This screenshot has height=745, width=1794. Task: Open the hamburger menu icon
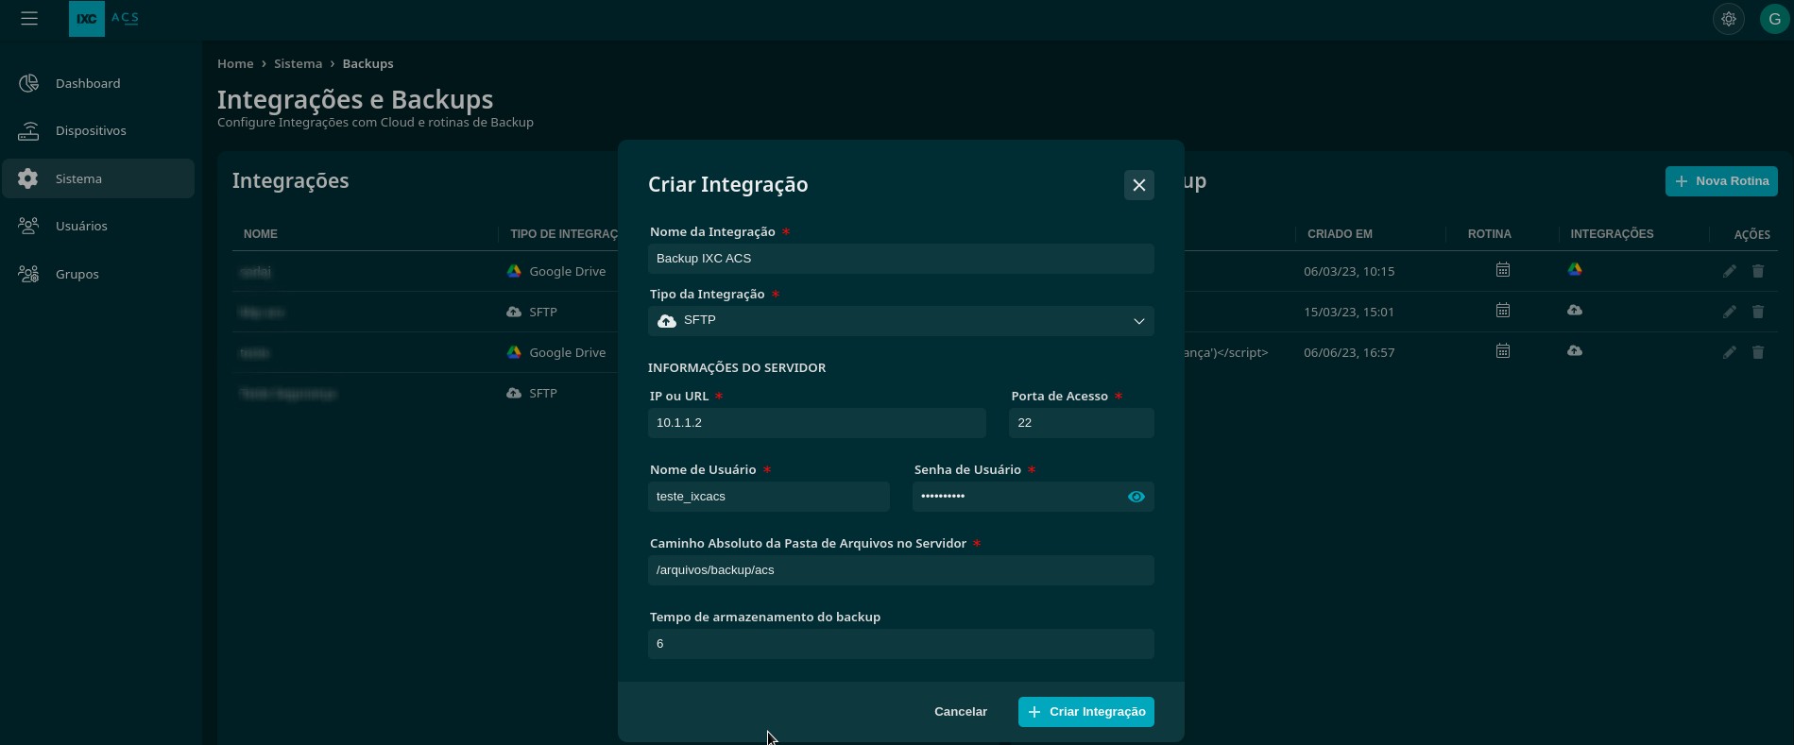pyautogui.click(x=29, y=19)
